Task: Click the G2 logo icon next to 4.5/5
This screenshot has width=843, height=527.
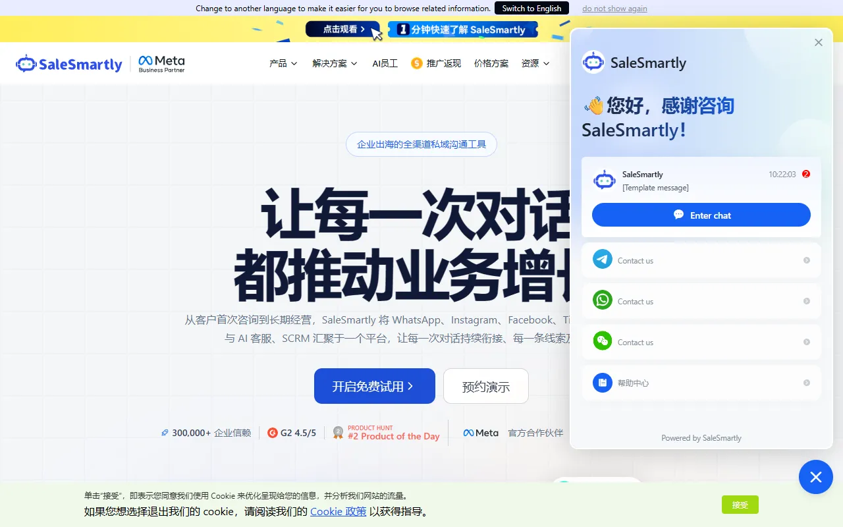Action: point(273,433)
